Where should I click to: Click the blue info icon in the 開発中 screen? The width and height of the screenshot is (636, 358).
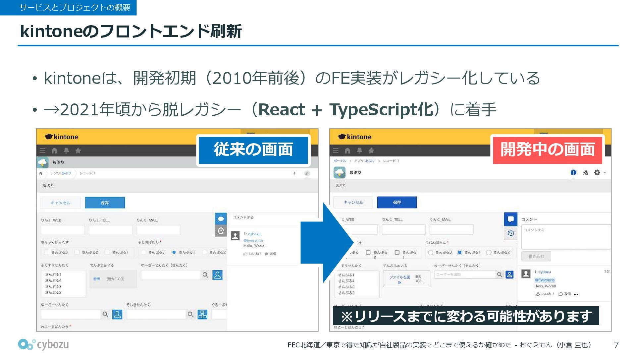573,172
